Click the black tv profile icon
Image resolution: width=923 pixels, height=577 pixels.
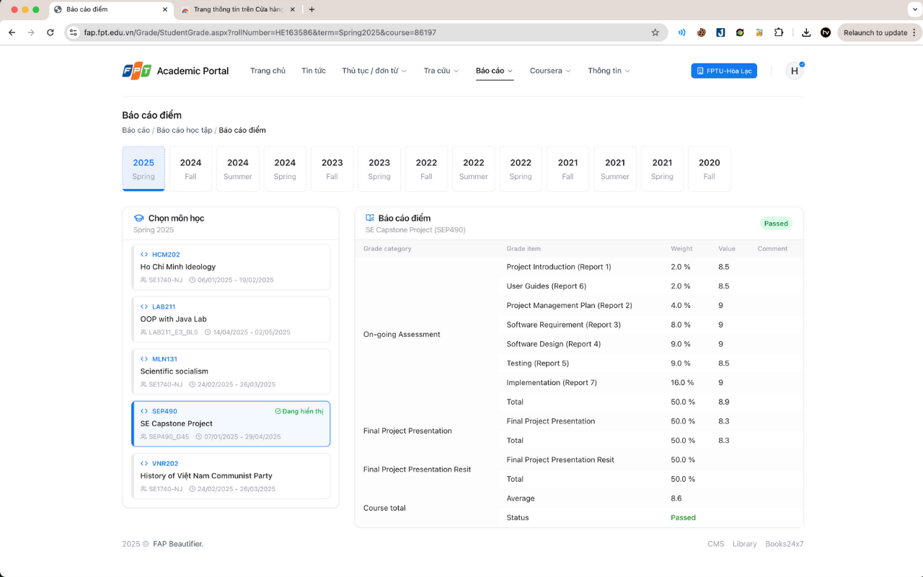(x=826, y=32)
